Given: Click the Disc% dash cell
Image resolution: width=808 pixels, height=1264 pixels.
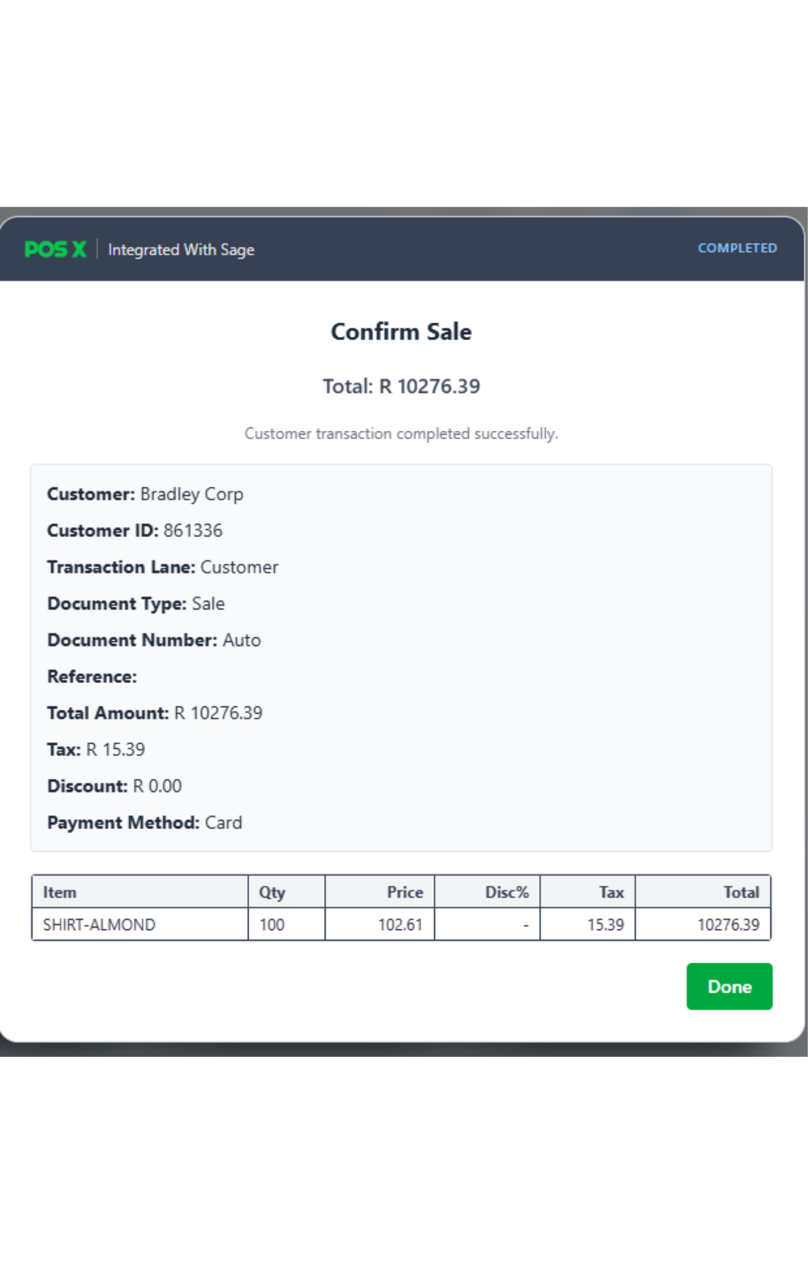Looking at the screenshot, I should 487,924.
